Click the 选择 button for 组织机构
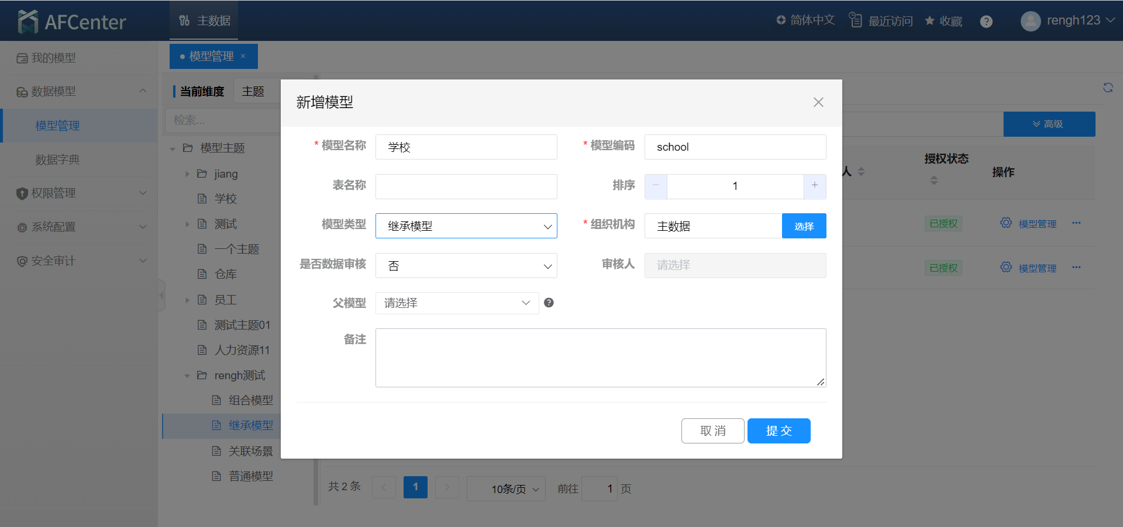The width and height of the screenshot is (1123, 527). coord(804,226)
